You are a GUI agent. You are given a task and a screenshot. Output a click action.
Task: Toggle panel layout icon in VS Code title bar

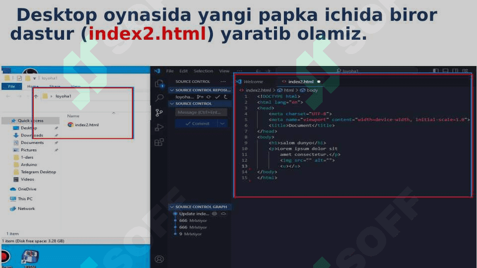pyautogui.click(x=445, y=70)
